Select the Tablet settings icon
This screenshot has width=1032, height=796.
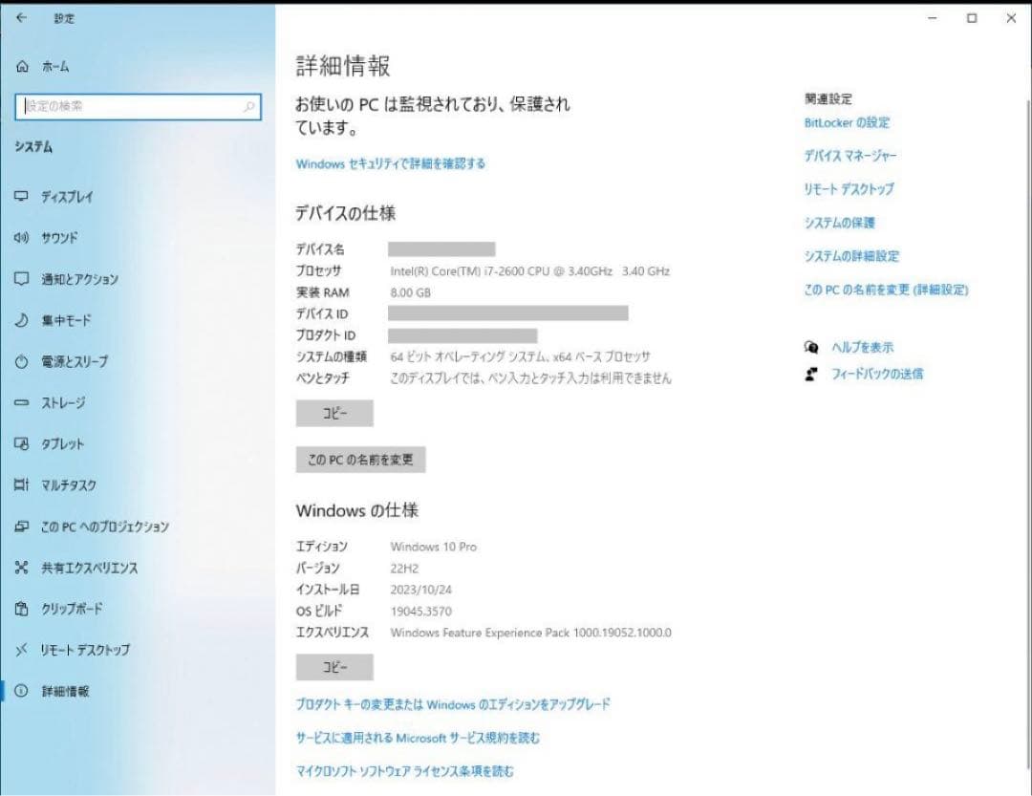click(x=53, y=443)
